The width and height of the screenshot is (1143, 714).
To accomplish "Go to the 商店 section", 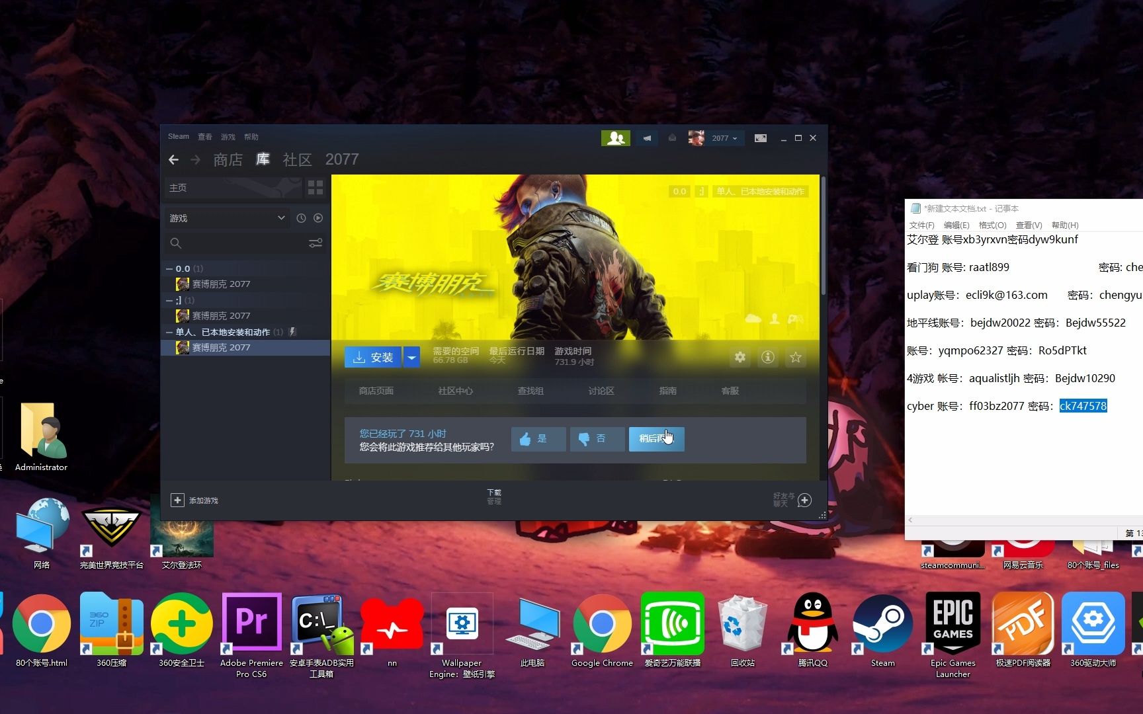I will pyautogui.click(x=228, y=159).
